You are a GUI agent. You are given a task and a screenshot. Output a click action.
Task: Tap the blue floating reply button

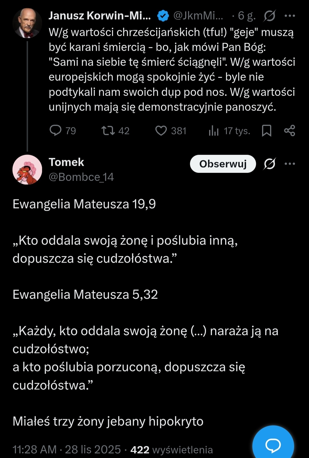(273, 445)
